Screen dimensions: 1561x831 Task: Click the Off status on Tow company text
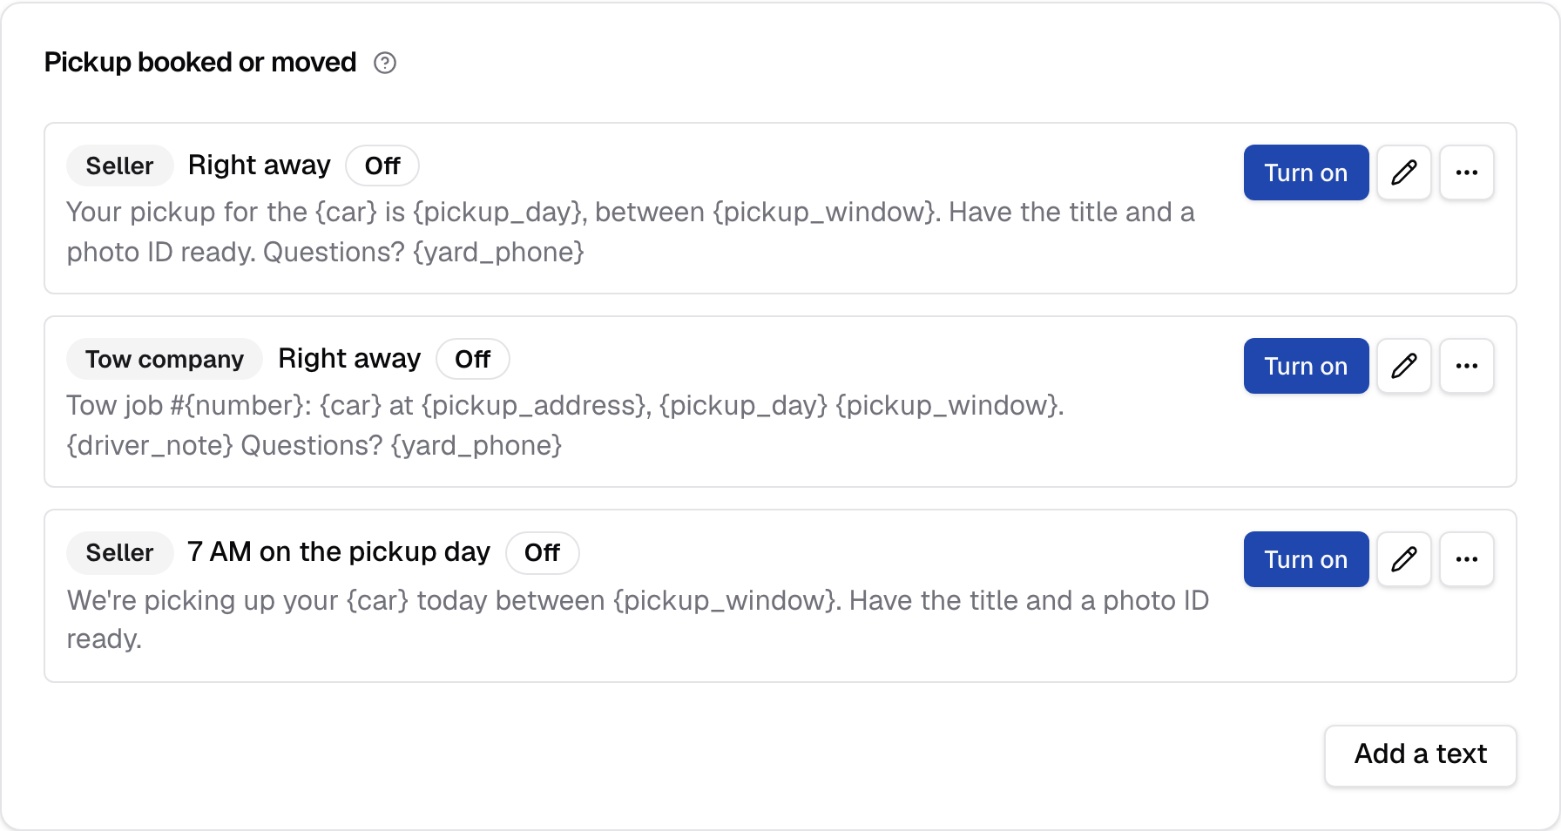point(472,359)
